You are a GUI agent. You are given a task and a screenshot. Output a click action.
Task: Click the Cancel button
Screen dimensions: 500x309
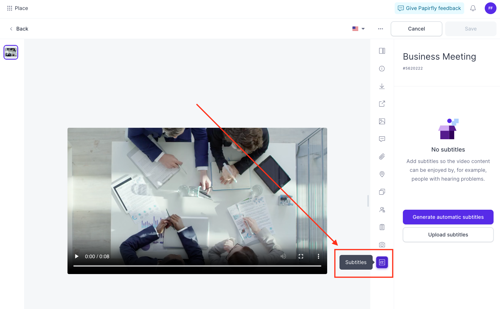[416, 29]
